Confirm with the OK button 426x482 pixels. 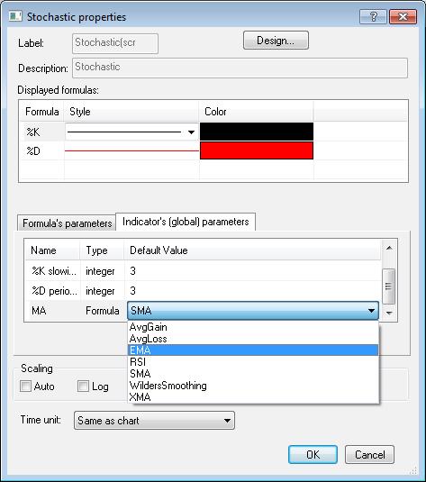click(x=313, y=454)
